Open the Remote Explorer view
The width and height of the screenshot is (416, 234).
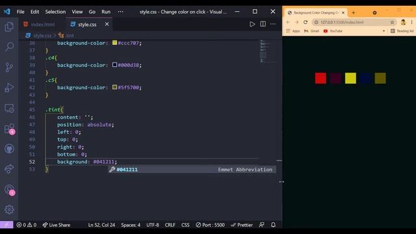click(9, 109)
